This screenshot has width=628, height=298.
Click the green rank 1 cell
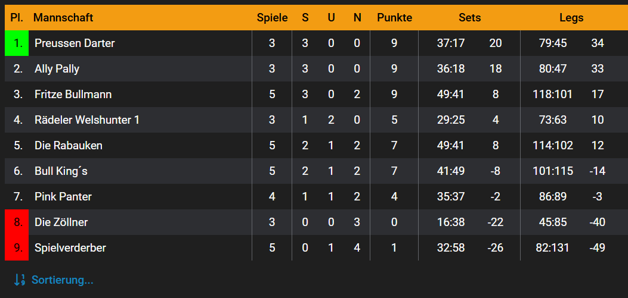click(17, 43)
